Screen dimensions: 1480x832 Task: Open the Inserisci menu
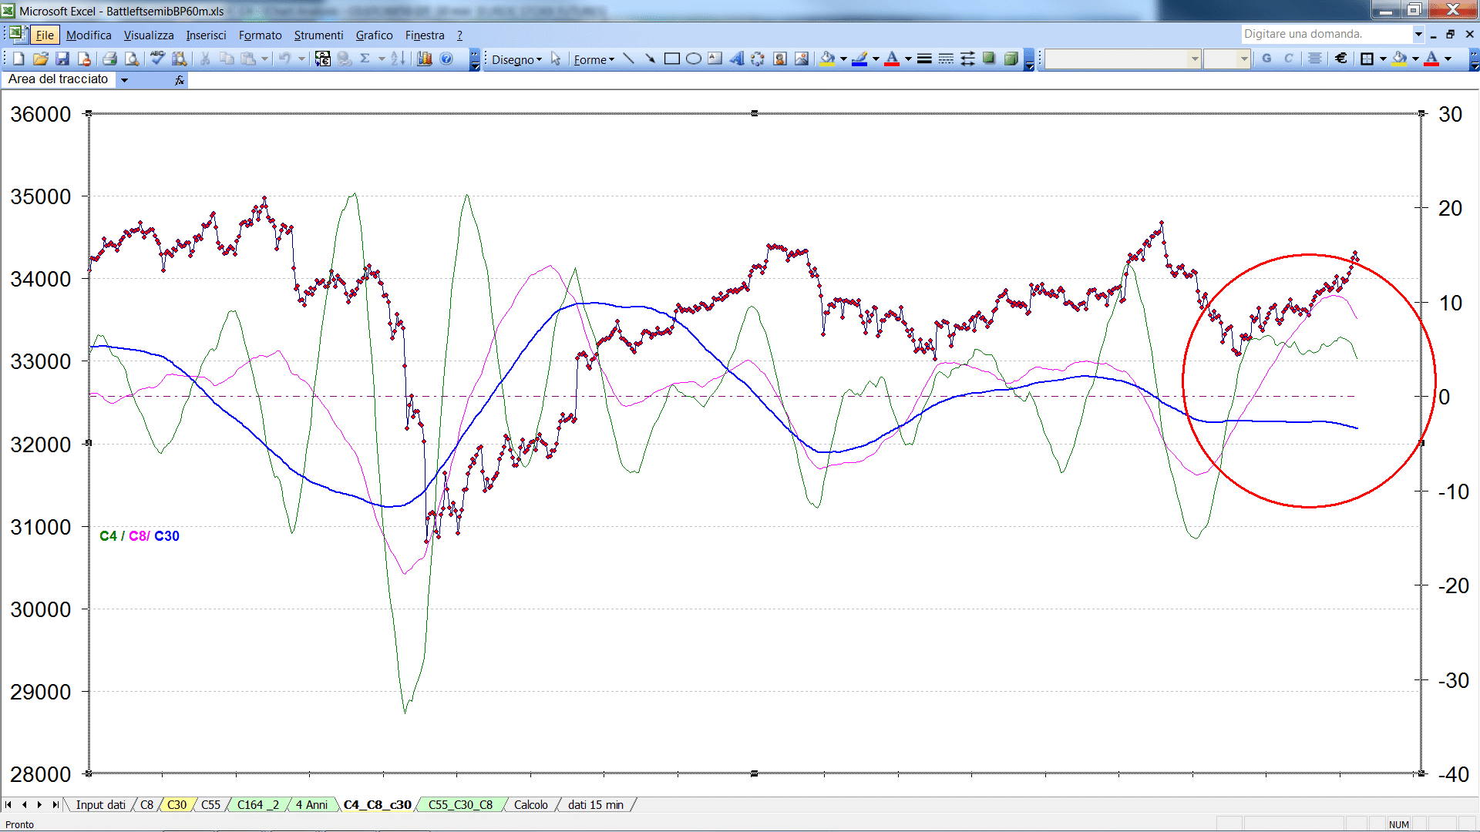click(x=206, y=35)
